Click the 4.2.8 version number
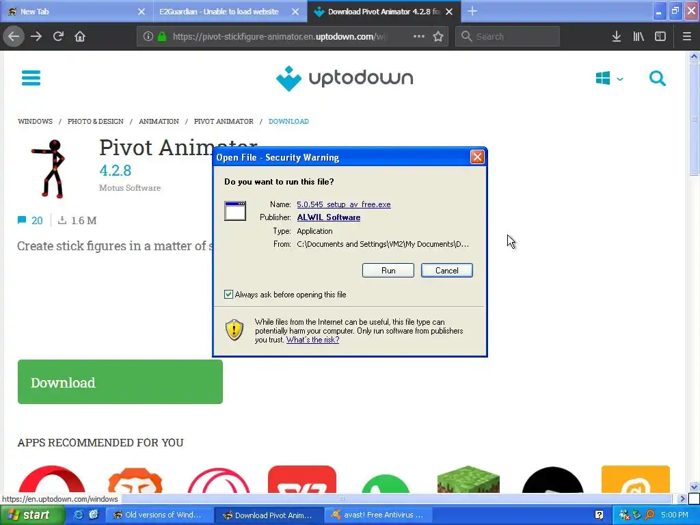Viewport: 700px width, 525px height. [115, 170]
